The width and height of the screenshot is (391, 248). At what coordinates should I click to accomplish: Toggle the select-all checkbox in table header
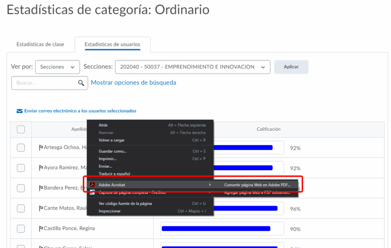(21, 130)
